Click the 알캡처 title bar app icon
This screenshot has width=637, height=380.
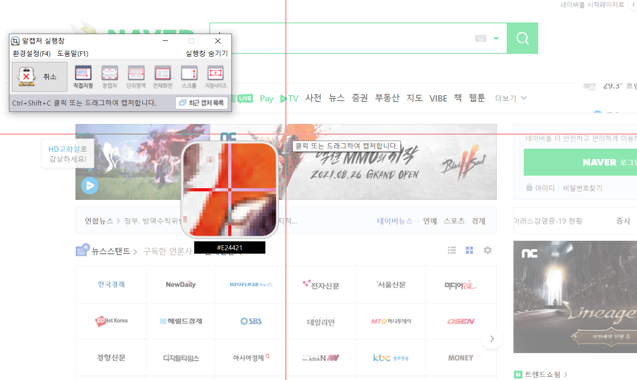coord(15,41)
